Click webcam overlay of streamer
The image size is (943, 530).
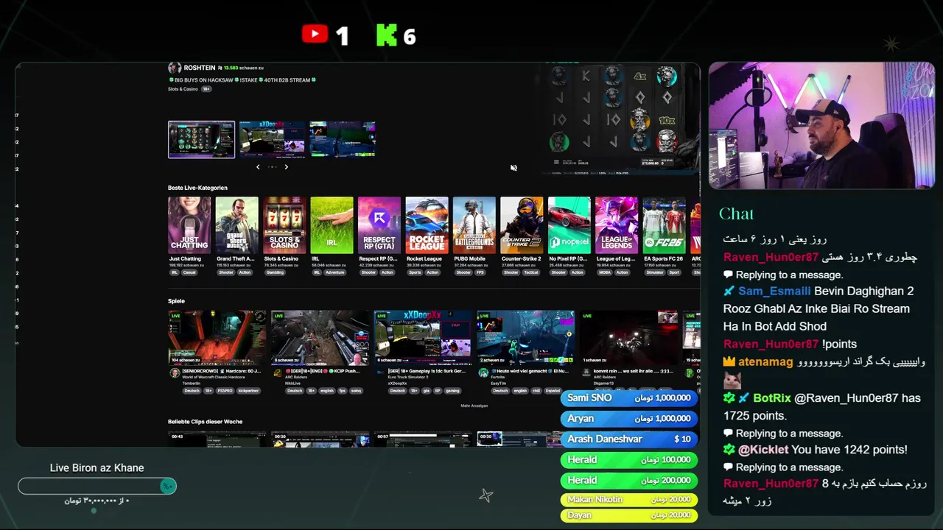click(821, 126)
